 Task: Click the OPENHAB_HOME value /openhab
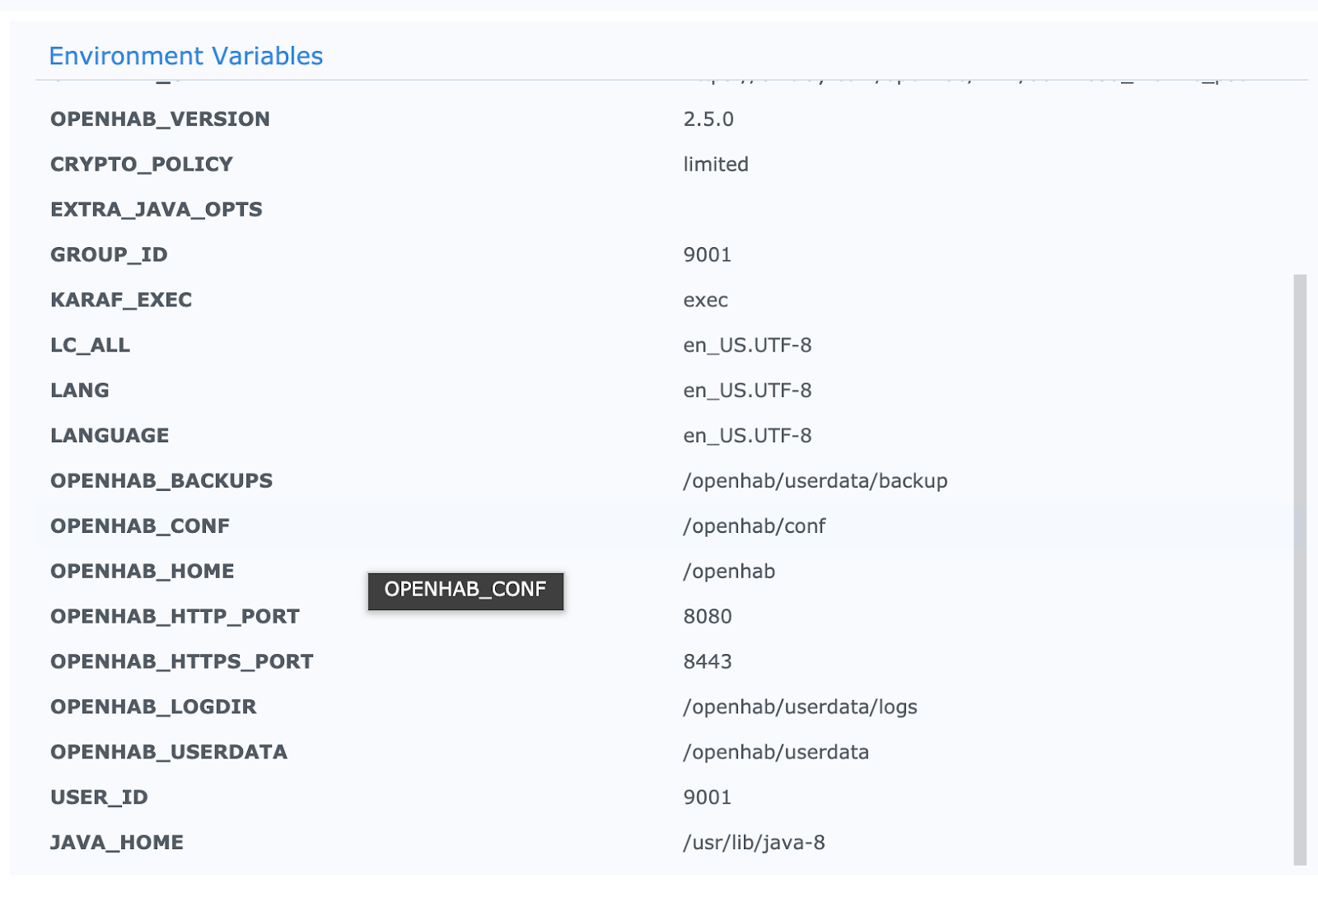coord(729,572)
